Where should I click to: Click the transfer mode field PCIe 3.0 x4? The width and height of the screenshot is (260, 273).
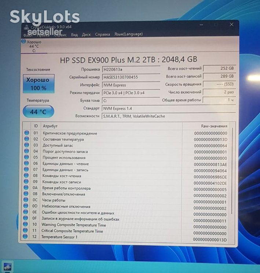point(131,93)
